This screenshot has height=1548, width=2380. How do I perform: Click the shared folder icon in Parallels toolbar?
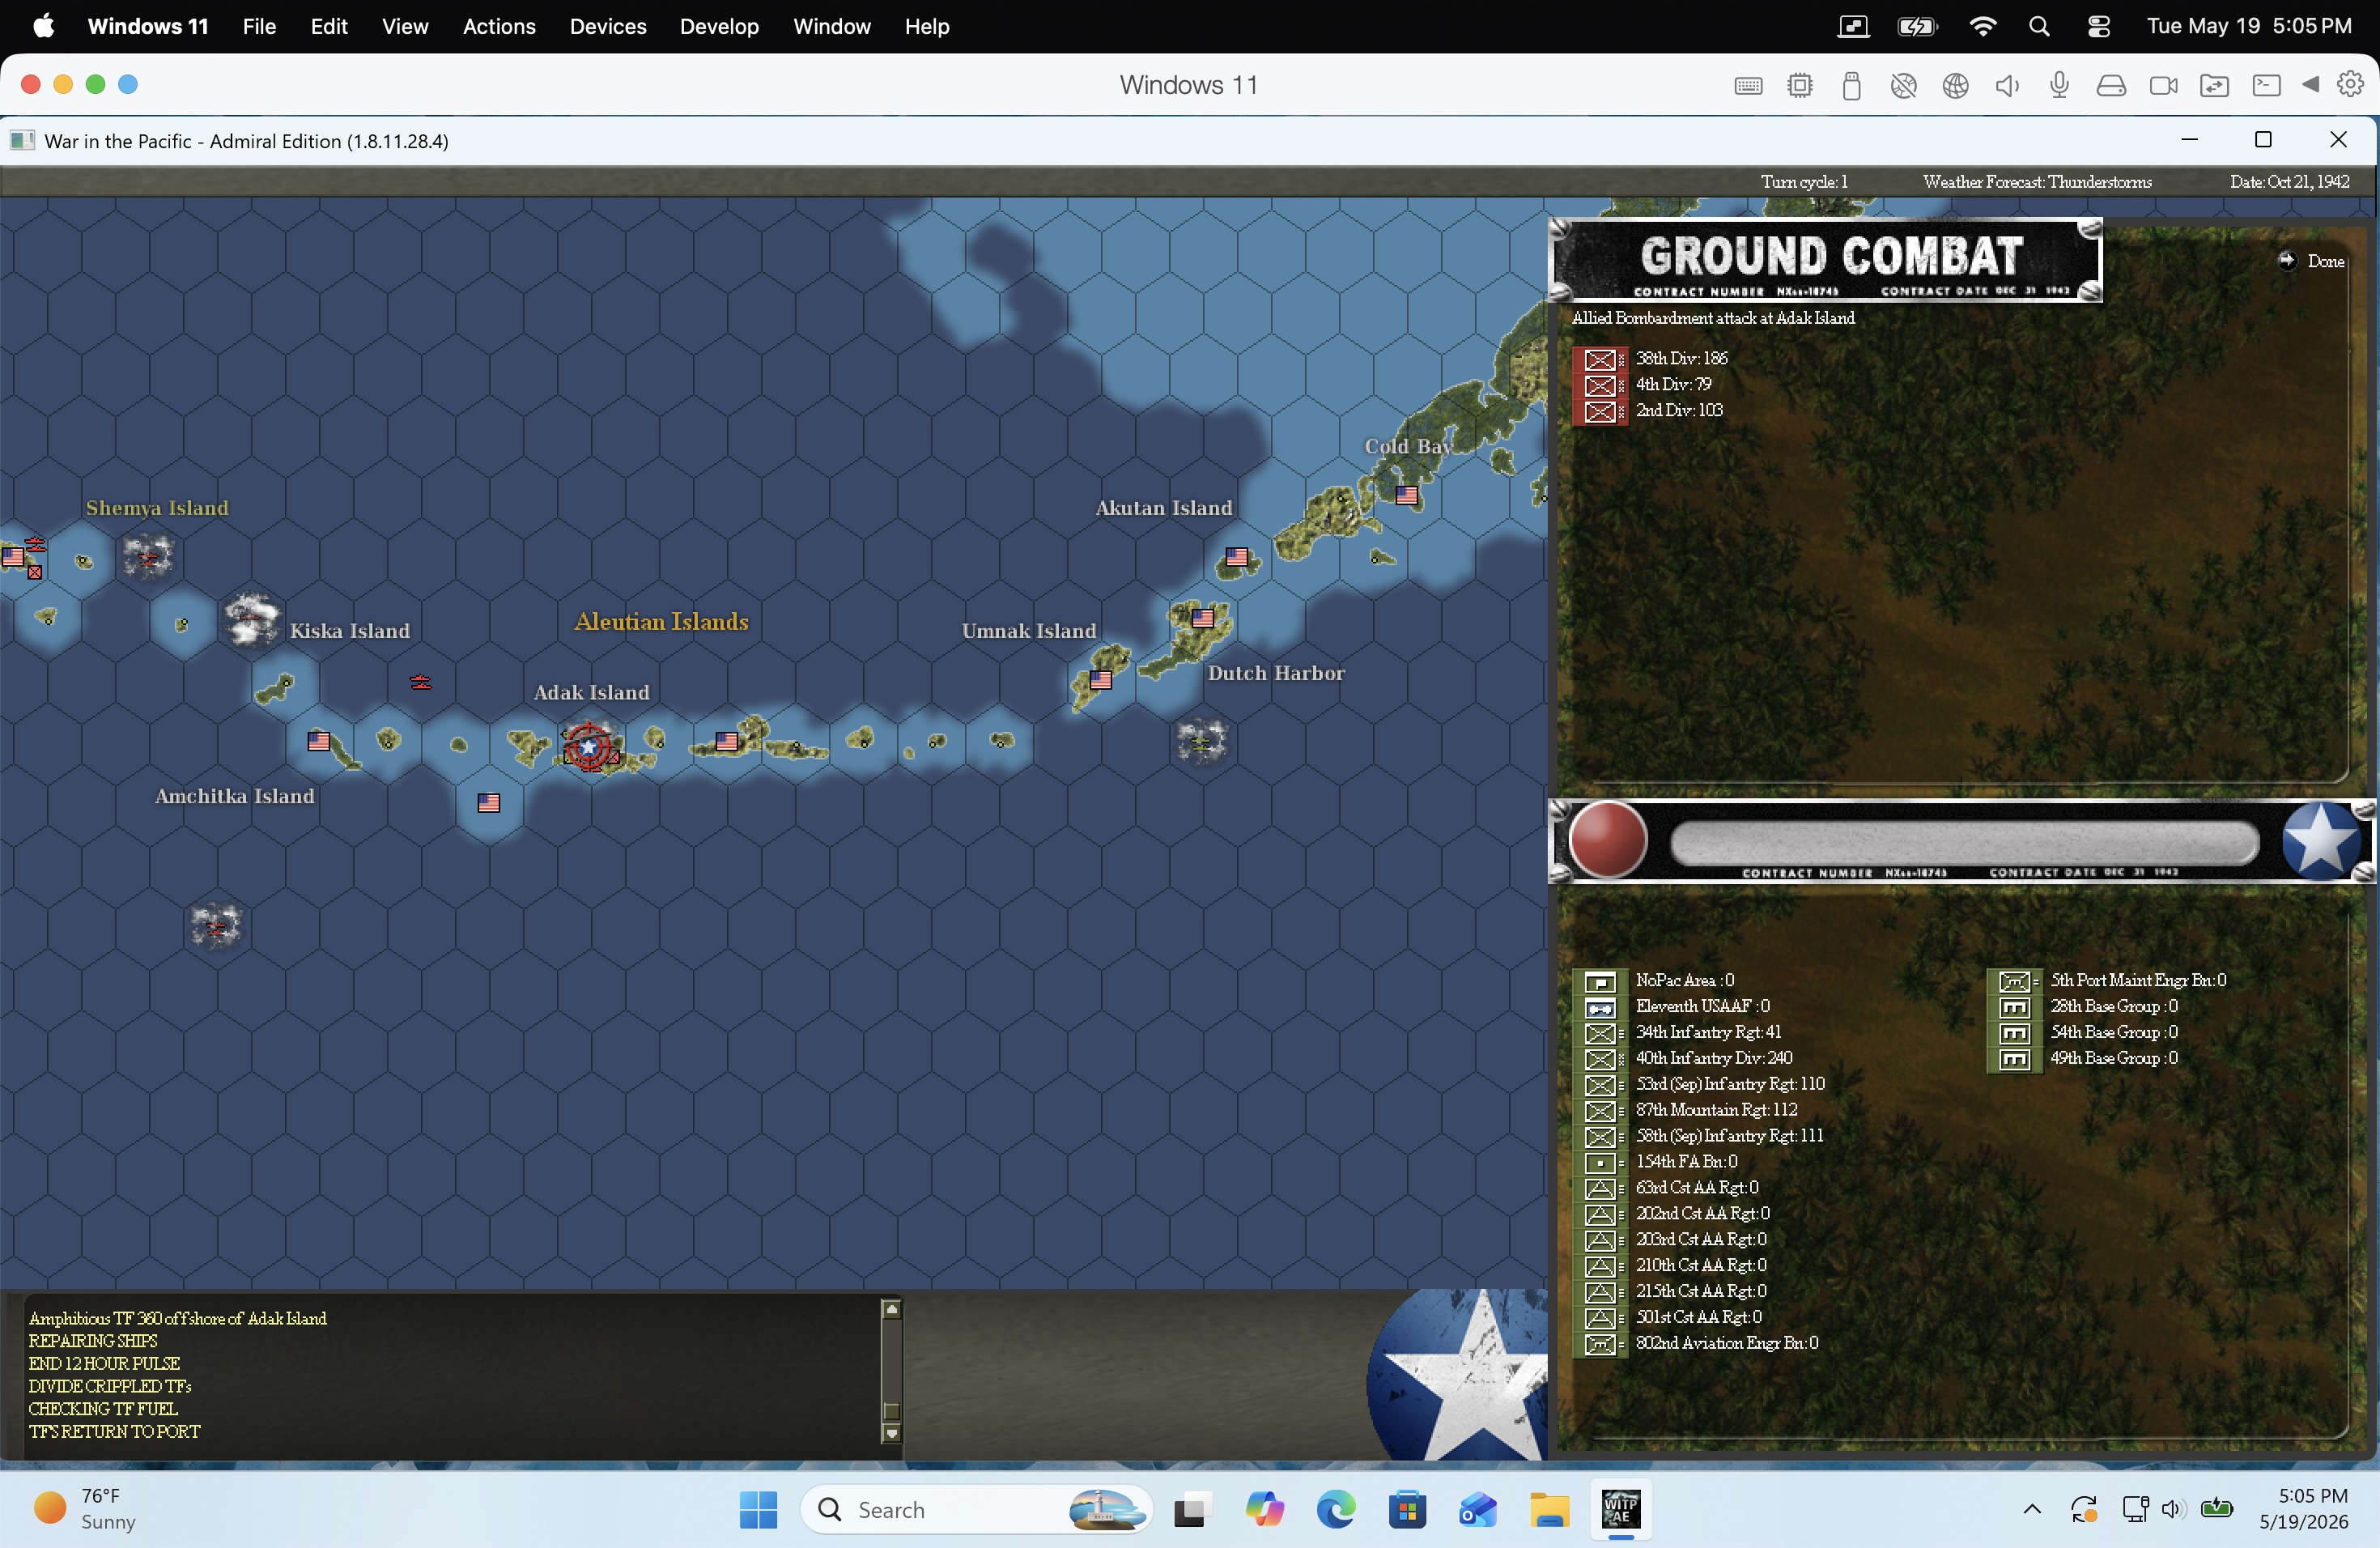click(x=2215, y=86)
